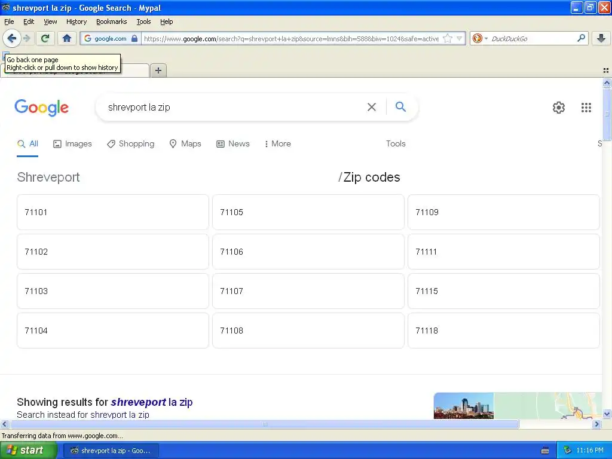Click the search bar magnifier icon
This screenshot has width=612, height=459.
(x=581, y=38)
